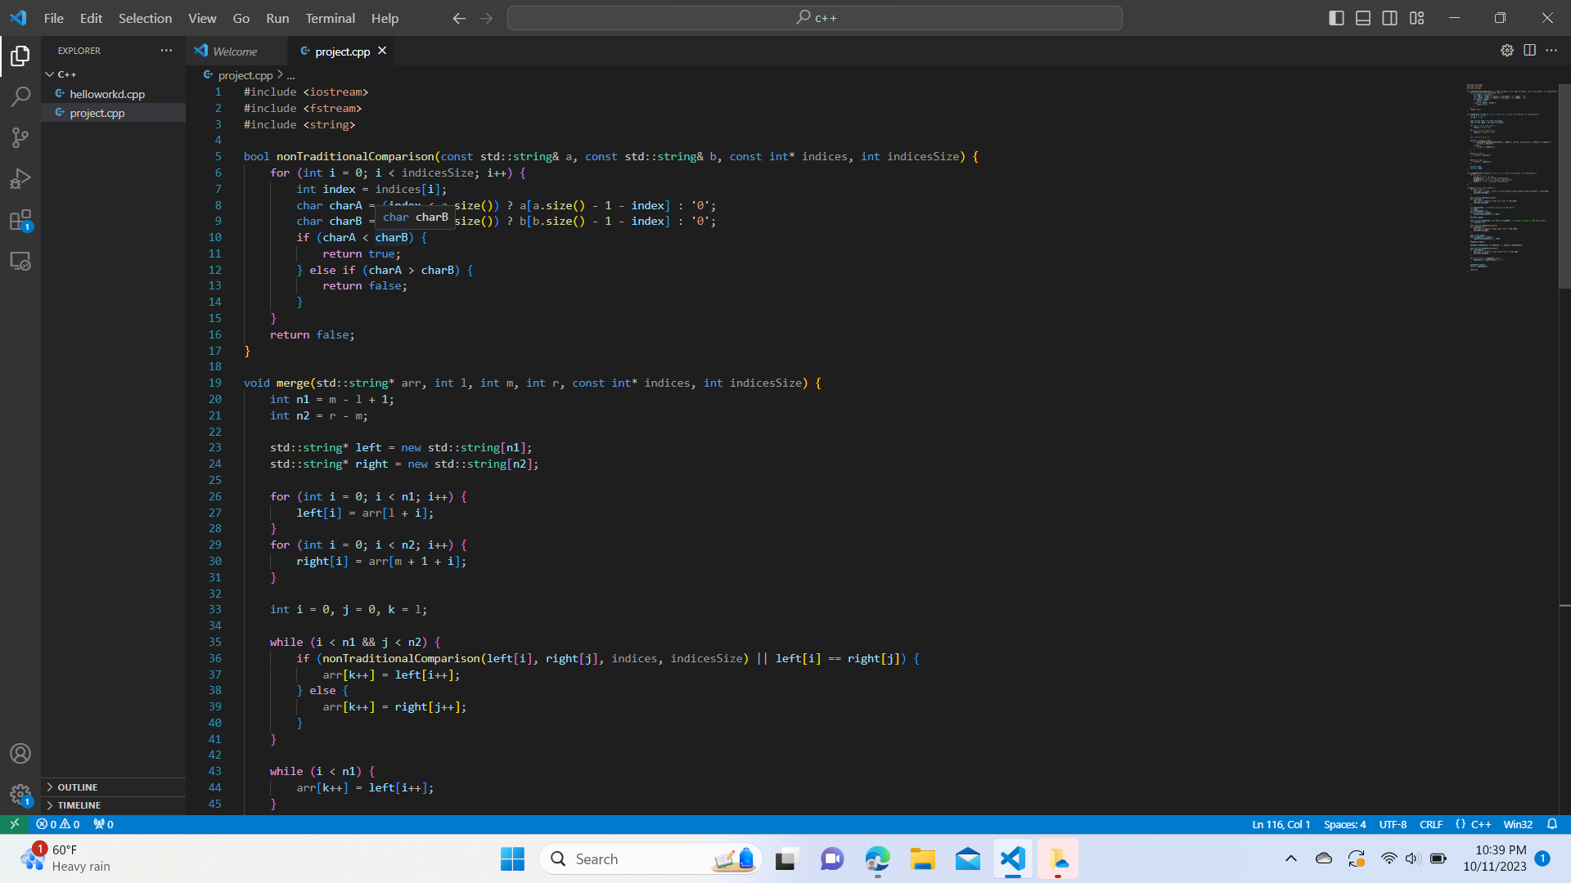Click the Manage gear icon
This screenshot has height=883, width=1571.
click(x=20, y=794)
